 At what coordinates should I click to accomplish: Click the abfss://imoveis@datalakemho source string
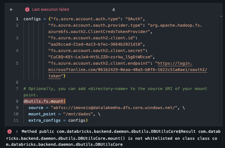pos(114,108)
